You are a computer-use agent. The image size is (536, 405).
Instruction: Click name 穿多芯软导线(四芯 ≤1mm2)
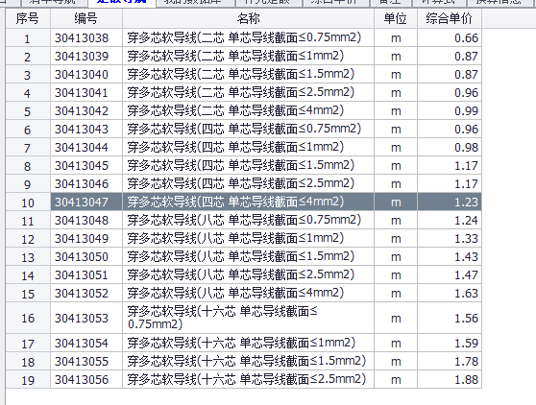click(248, 148)
